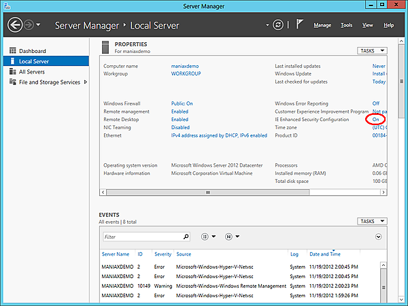
Task: Click the File and Storage Services icon
Action: coord(13,82)
